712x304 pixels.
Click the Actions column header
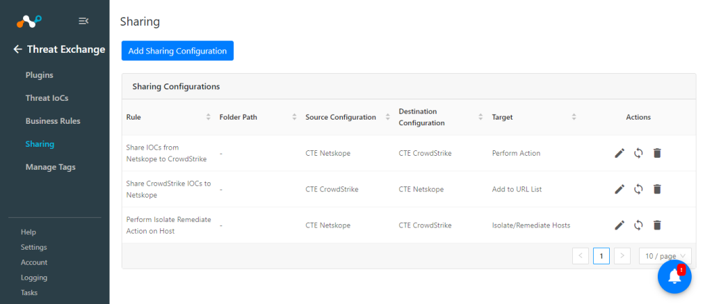(638, 118)
